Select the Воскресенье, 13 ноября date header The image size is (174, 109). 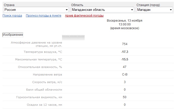[x=124, y=20]
